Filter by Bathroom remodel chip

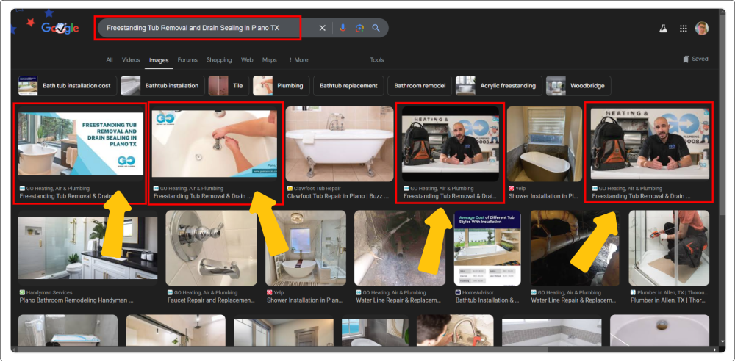point(420,86)
